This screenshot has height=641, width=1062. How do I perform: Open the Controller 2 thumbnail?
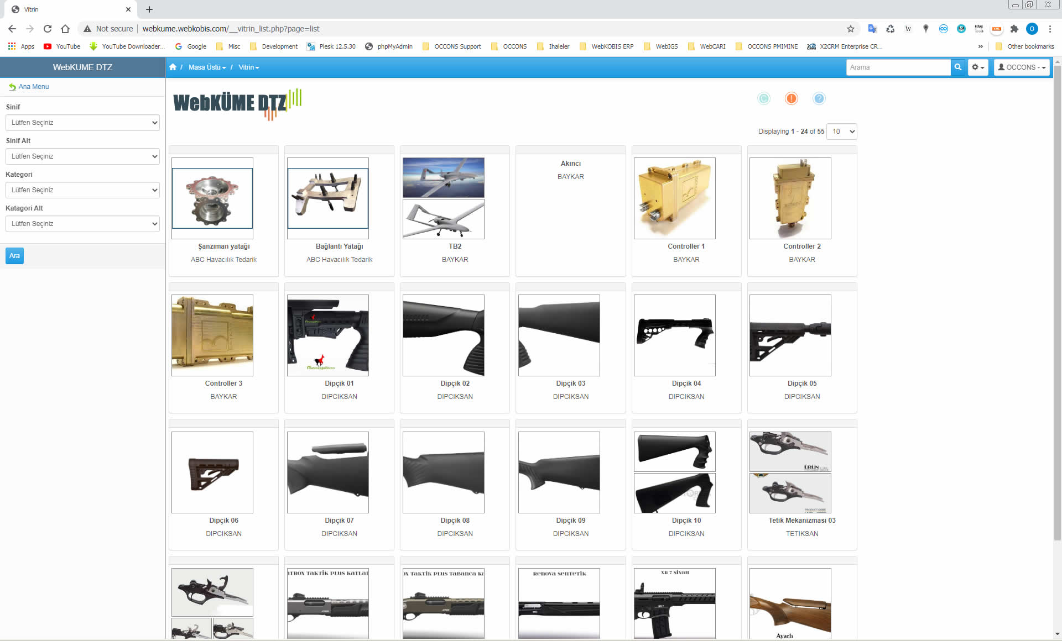tap(790, 198)
